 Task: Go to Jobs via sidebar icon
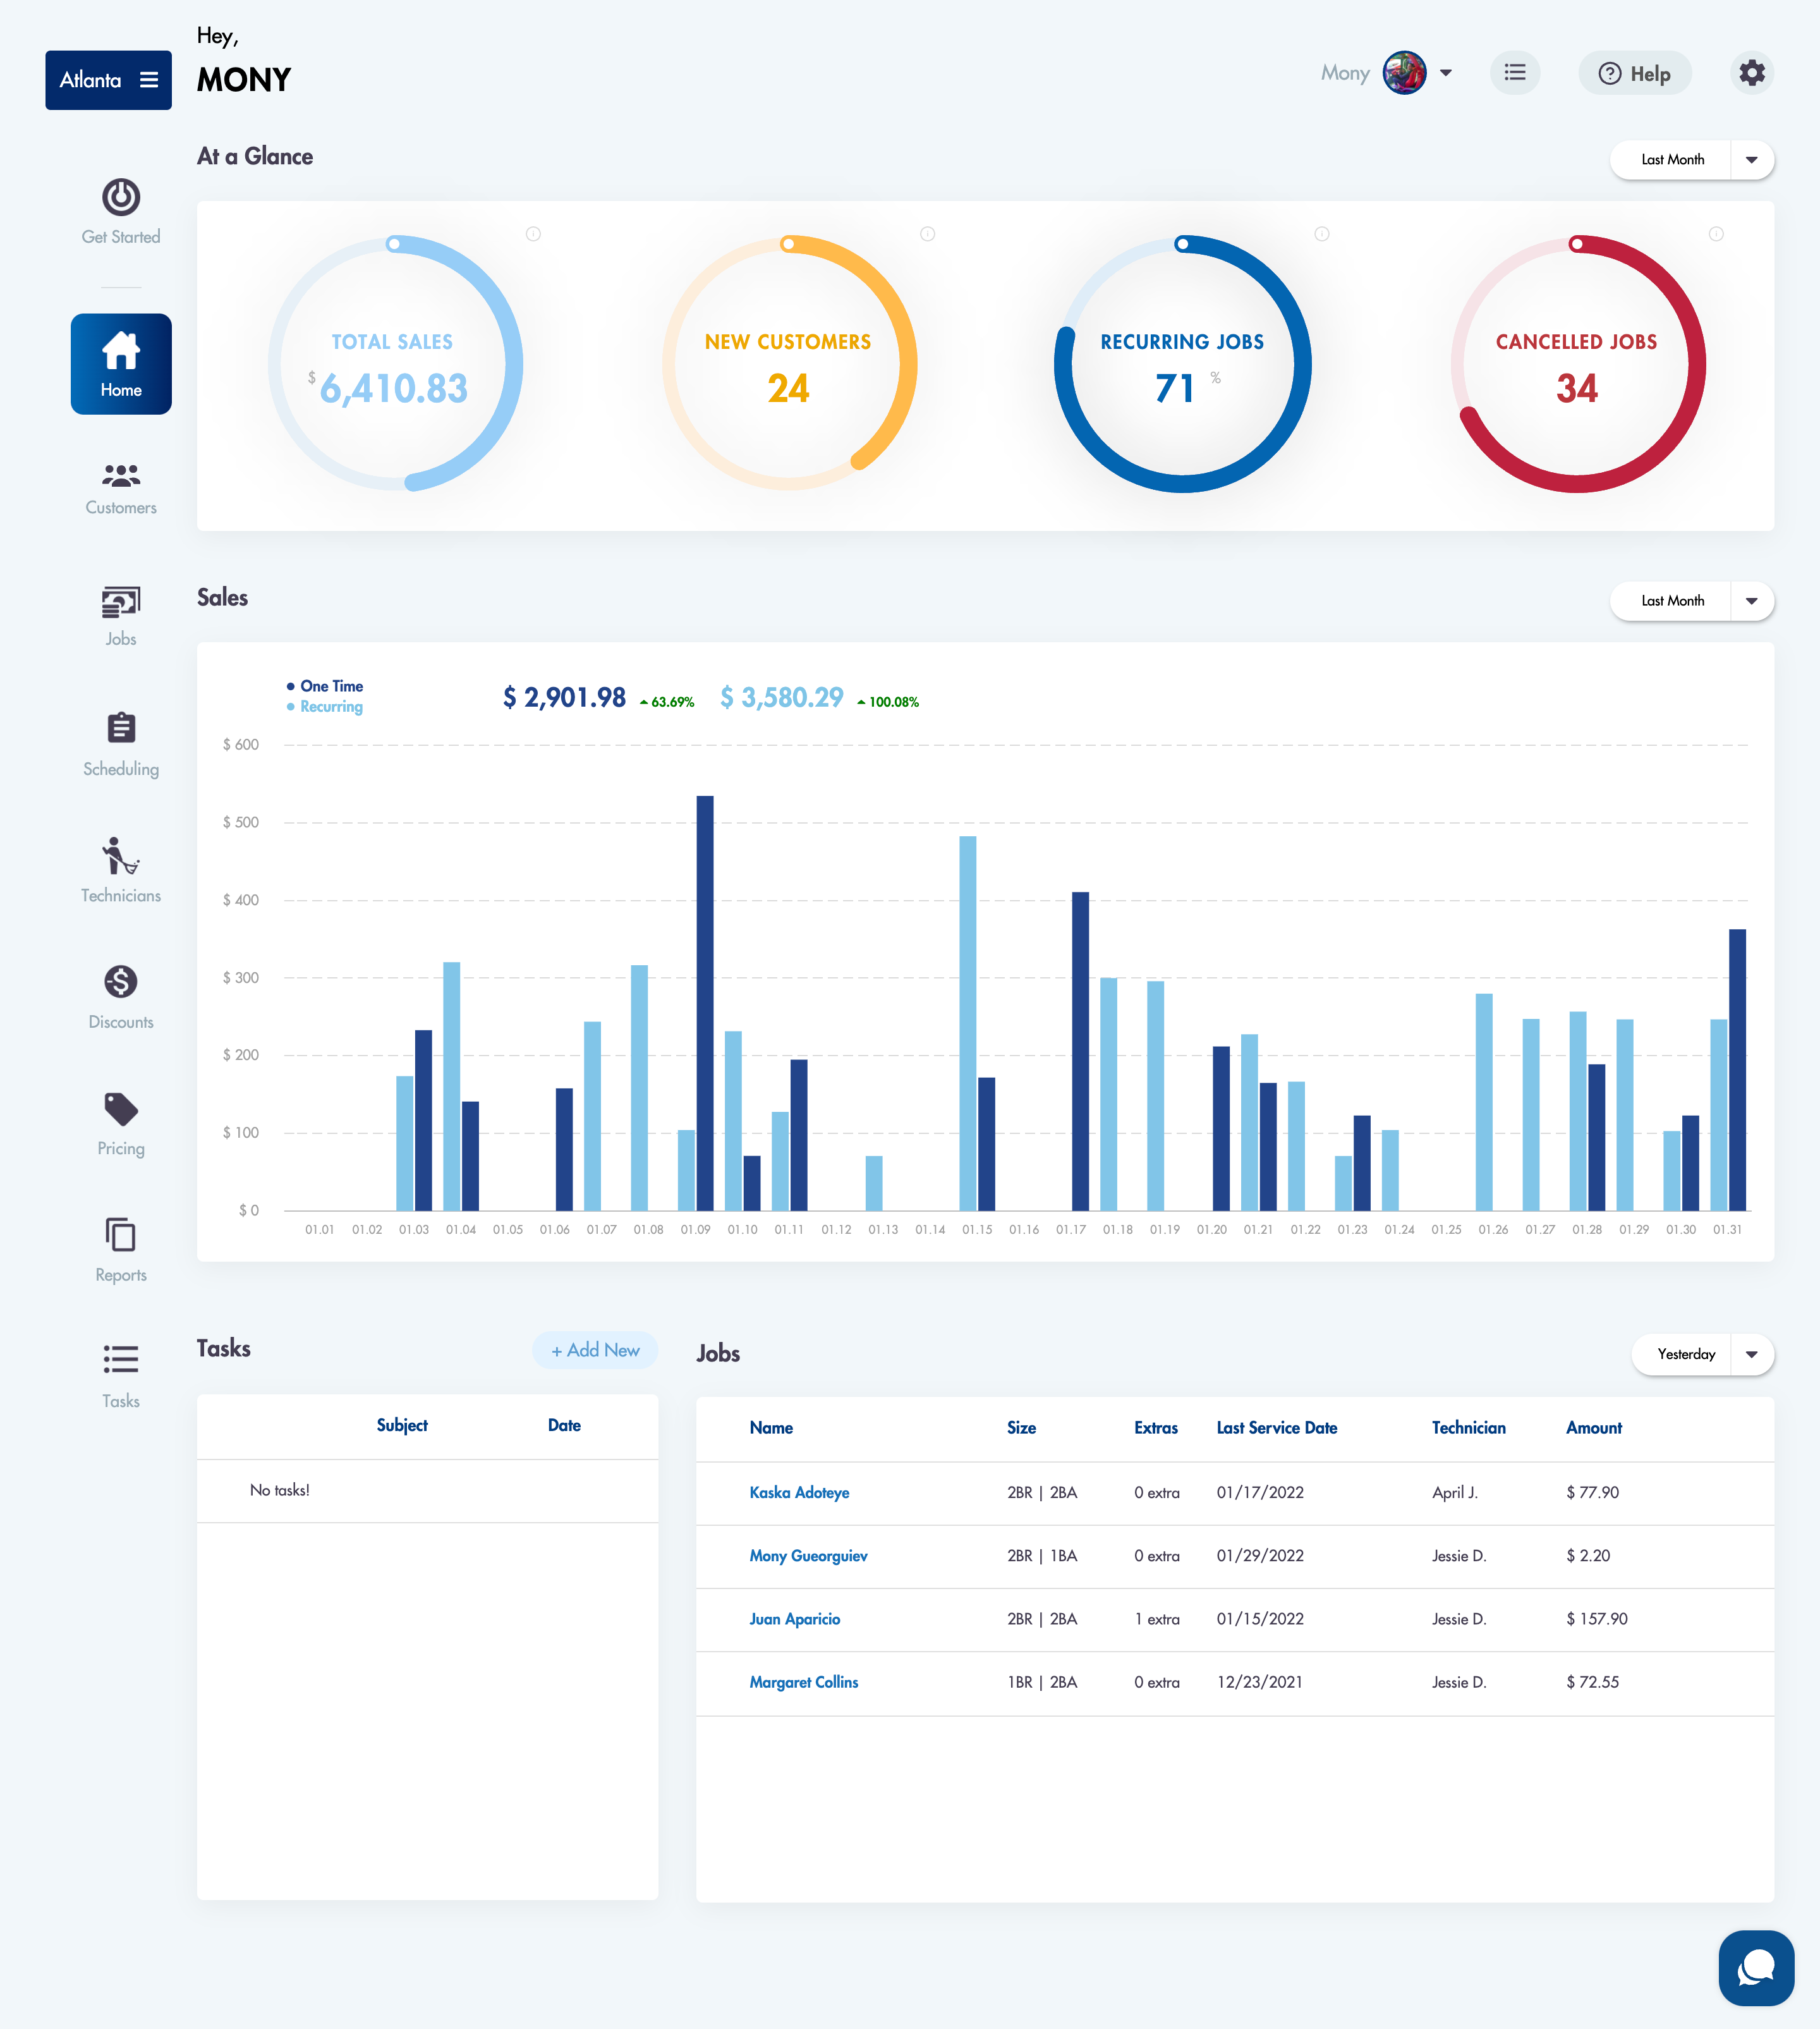pyautogui.click(x=121, y=603)
